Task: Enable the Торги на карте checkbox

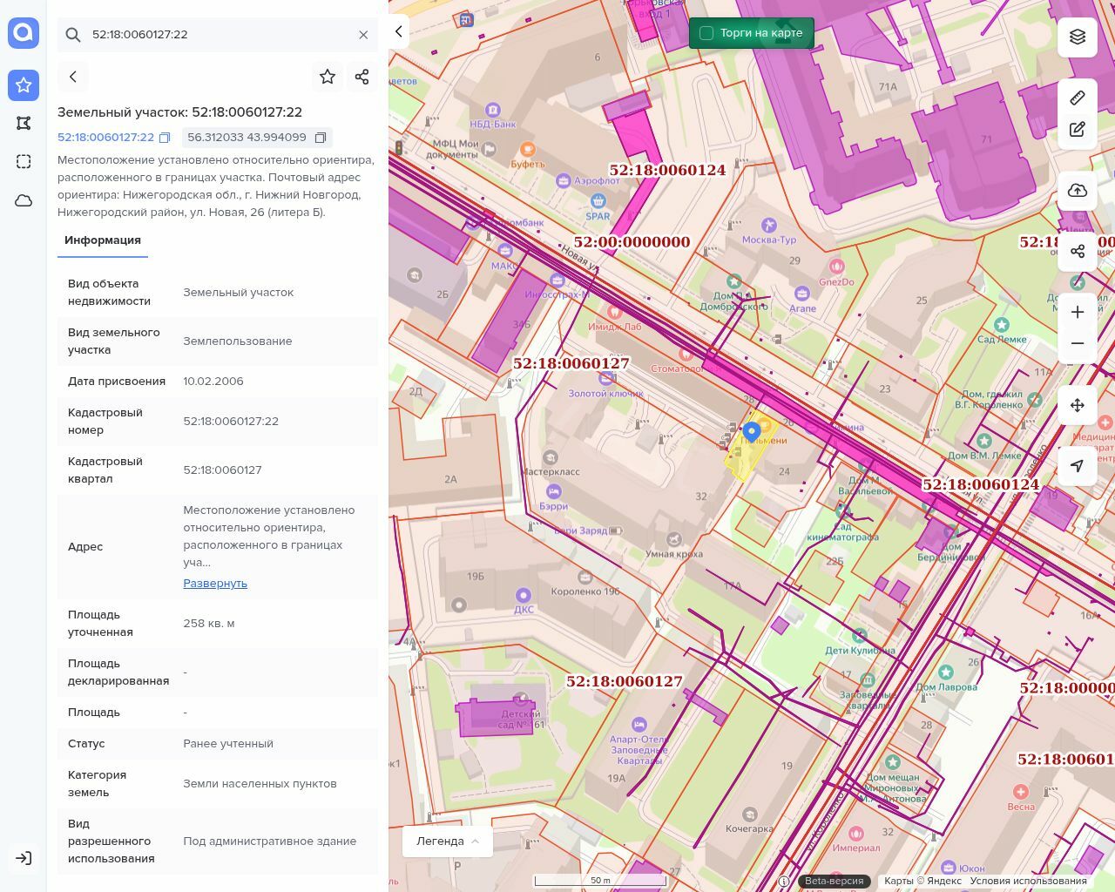Action: [706, 33]
